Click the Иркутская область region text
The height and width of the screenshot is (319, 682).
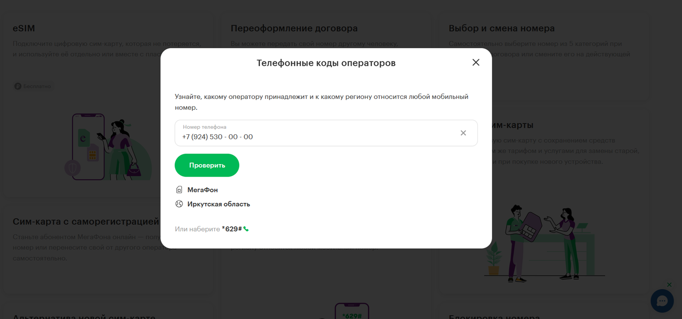(x=219, y=204)
